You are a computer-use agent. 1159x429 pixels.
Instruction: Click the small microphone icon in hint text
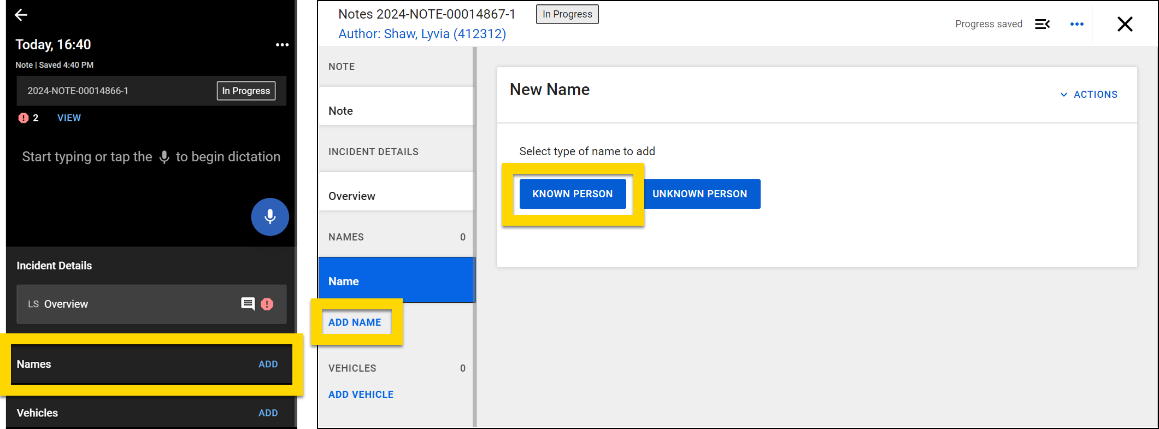click(164, 157)
